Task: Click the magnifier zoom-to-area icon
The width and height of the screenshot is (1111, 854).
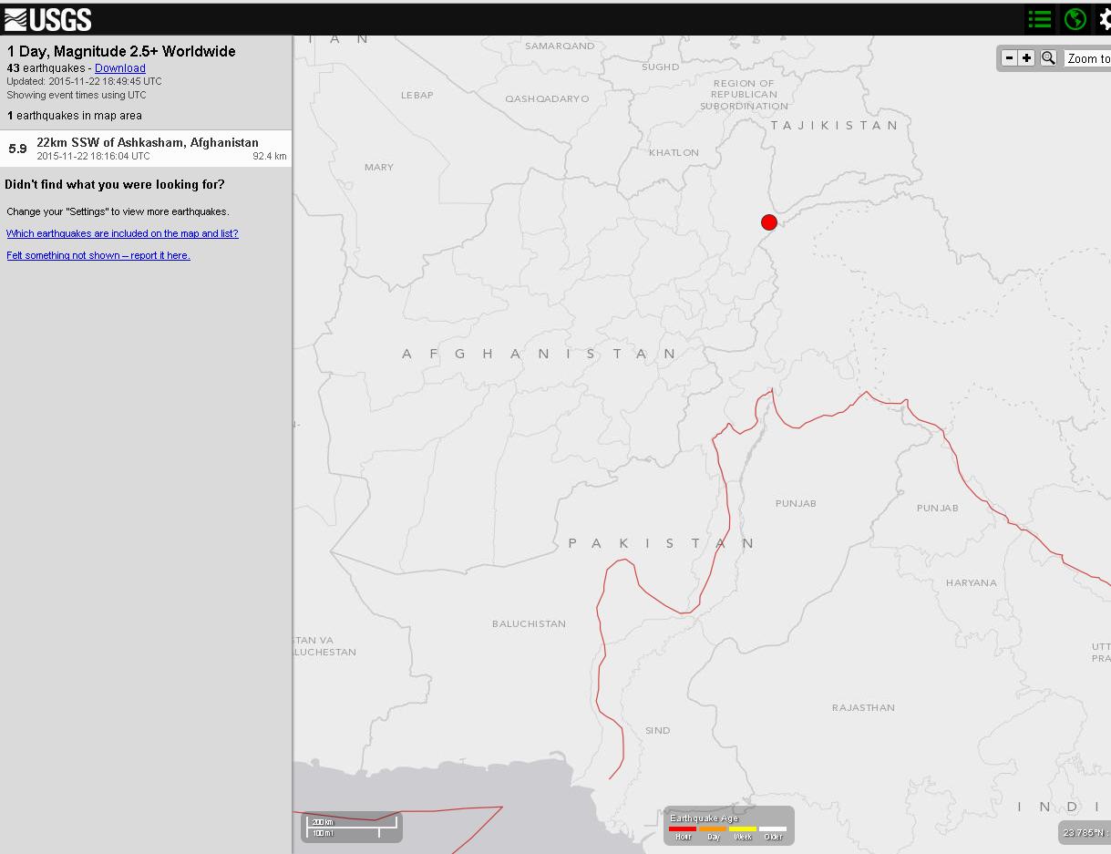Action: point(1048,58)
